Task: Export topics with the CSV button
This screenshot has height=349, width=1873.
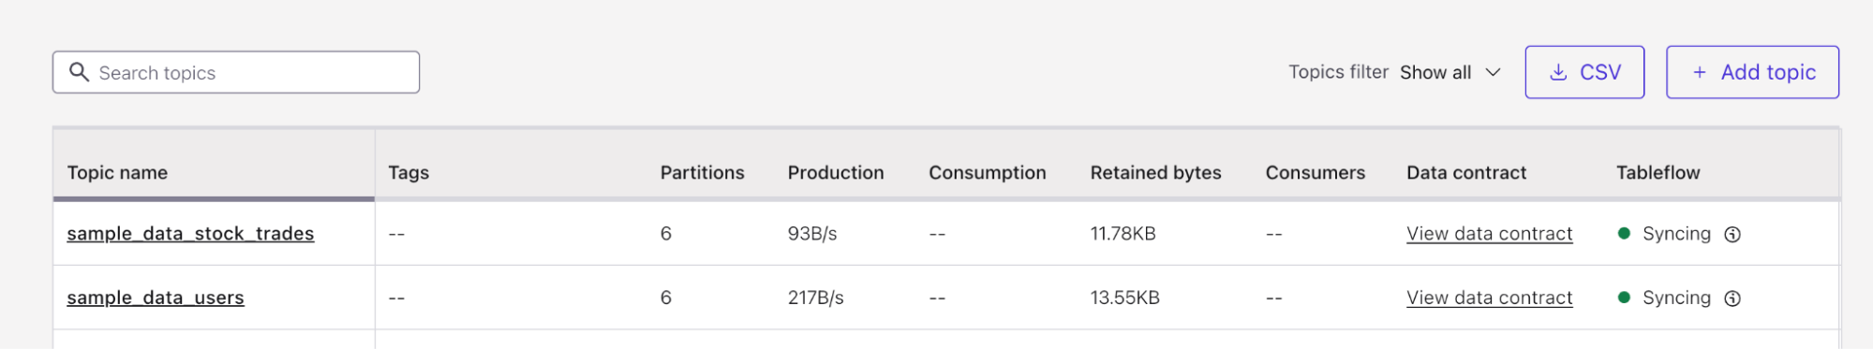Action: [1584, 72]
